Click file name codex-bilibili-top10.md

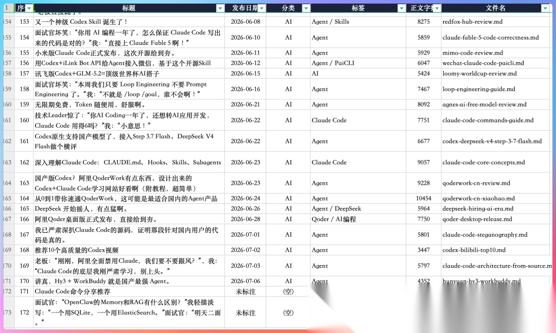point(474,250)
